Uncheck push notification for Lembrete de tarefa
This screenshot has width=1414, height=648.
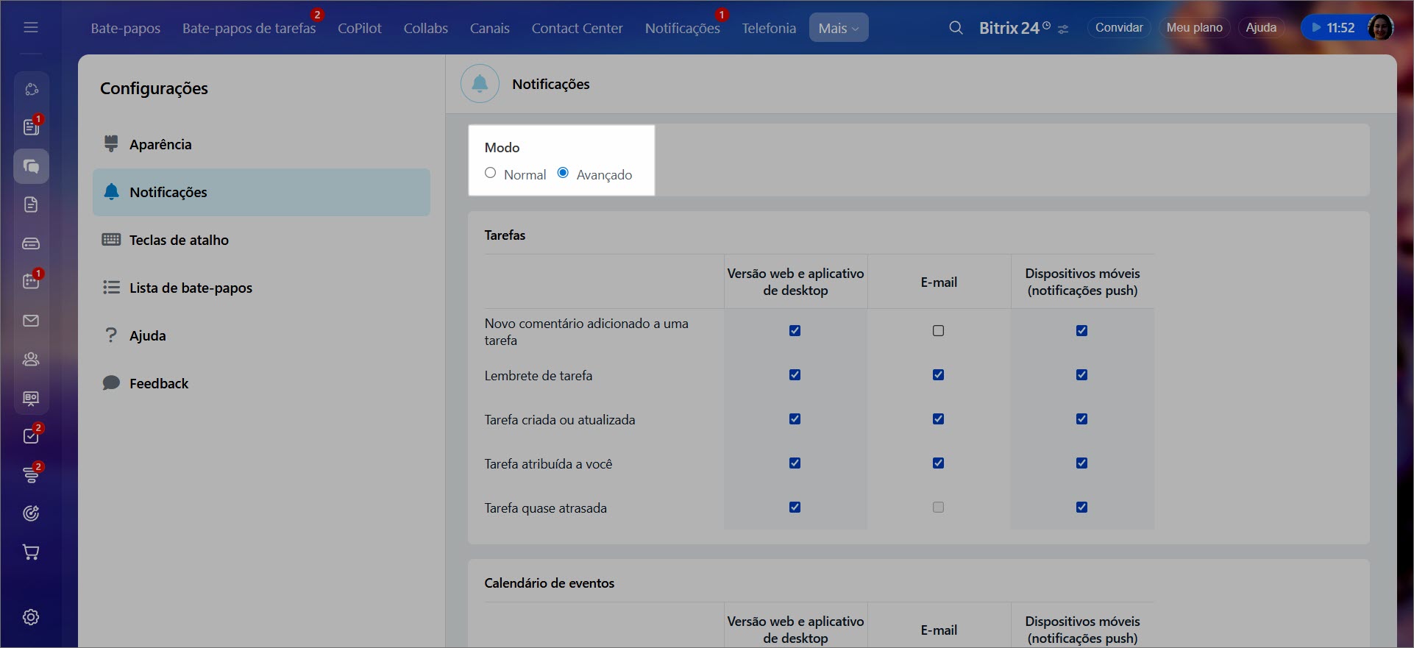point(1081,375)
